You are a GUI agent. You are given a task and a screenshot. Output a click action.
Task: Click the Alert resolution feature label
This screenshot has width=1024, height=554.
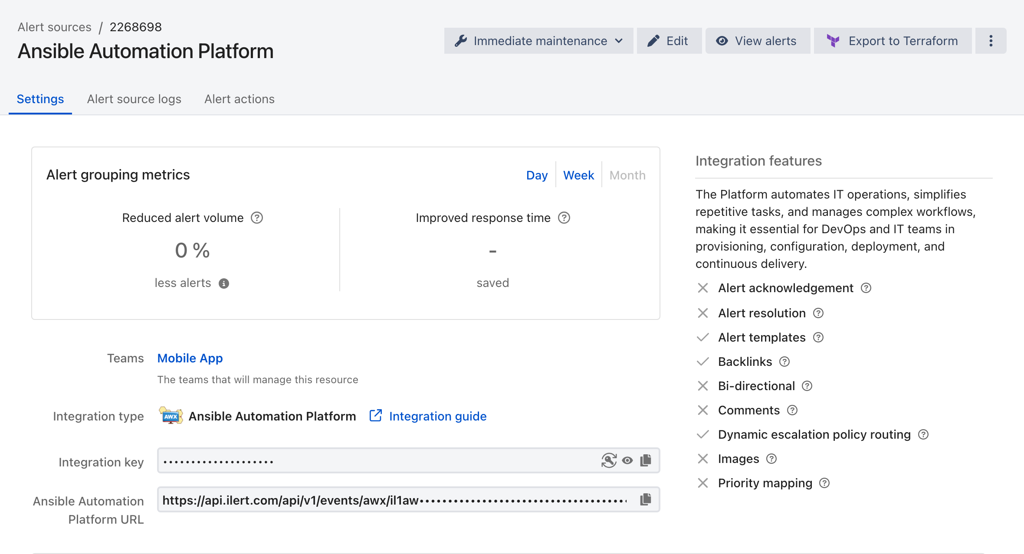[762, 313]
